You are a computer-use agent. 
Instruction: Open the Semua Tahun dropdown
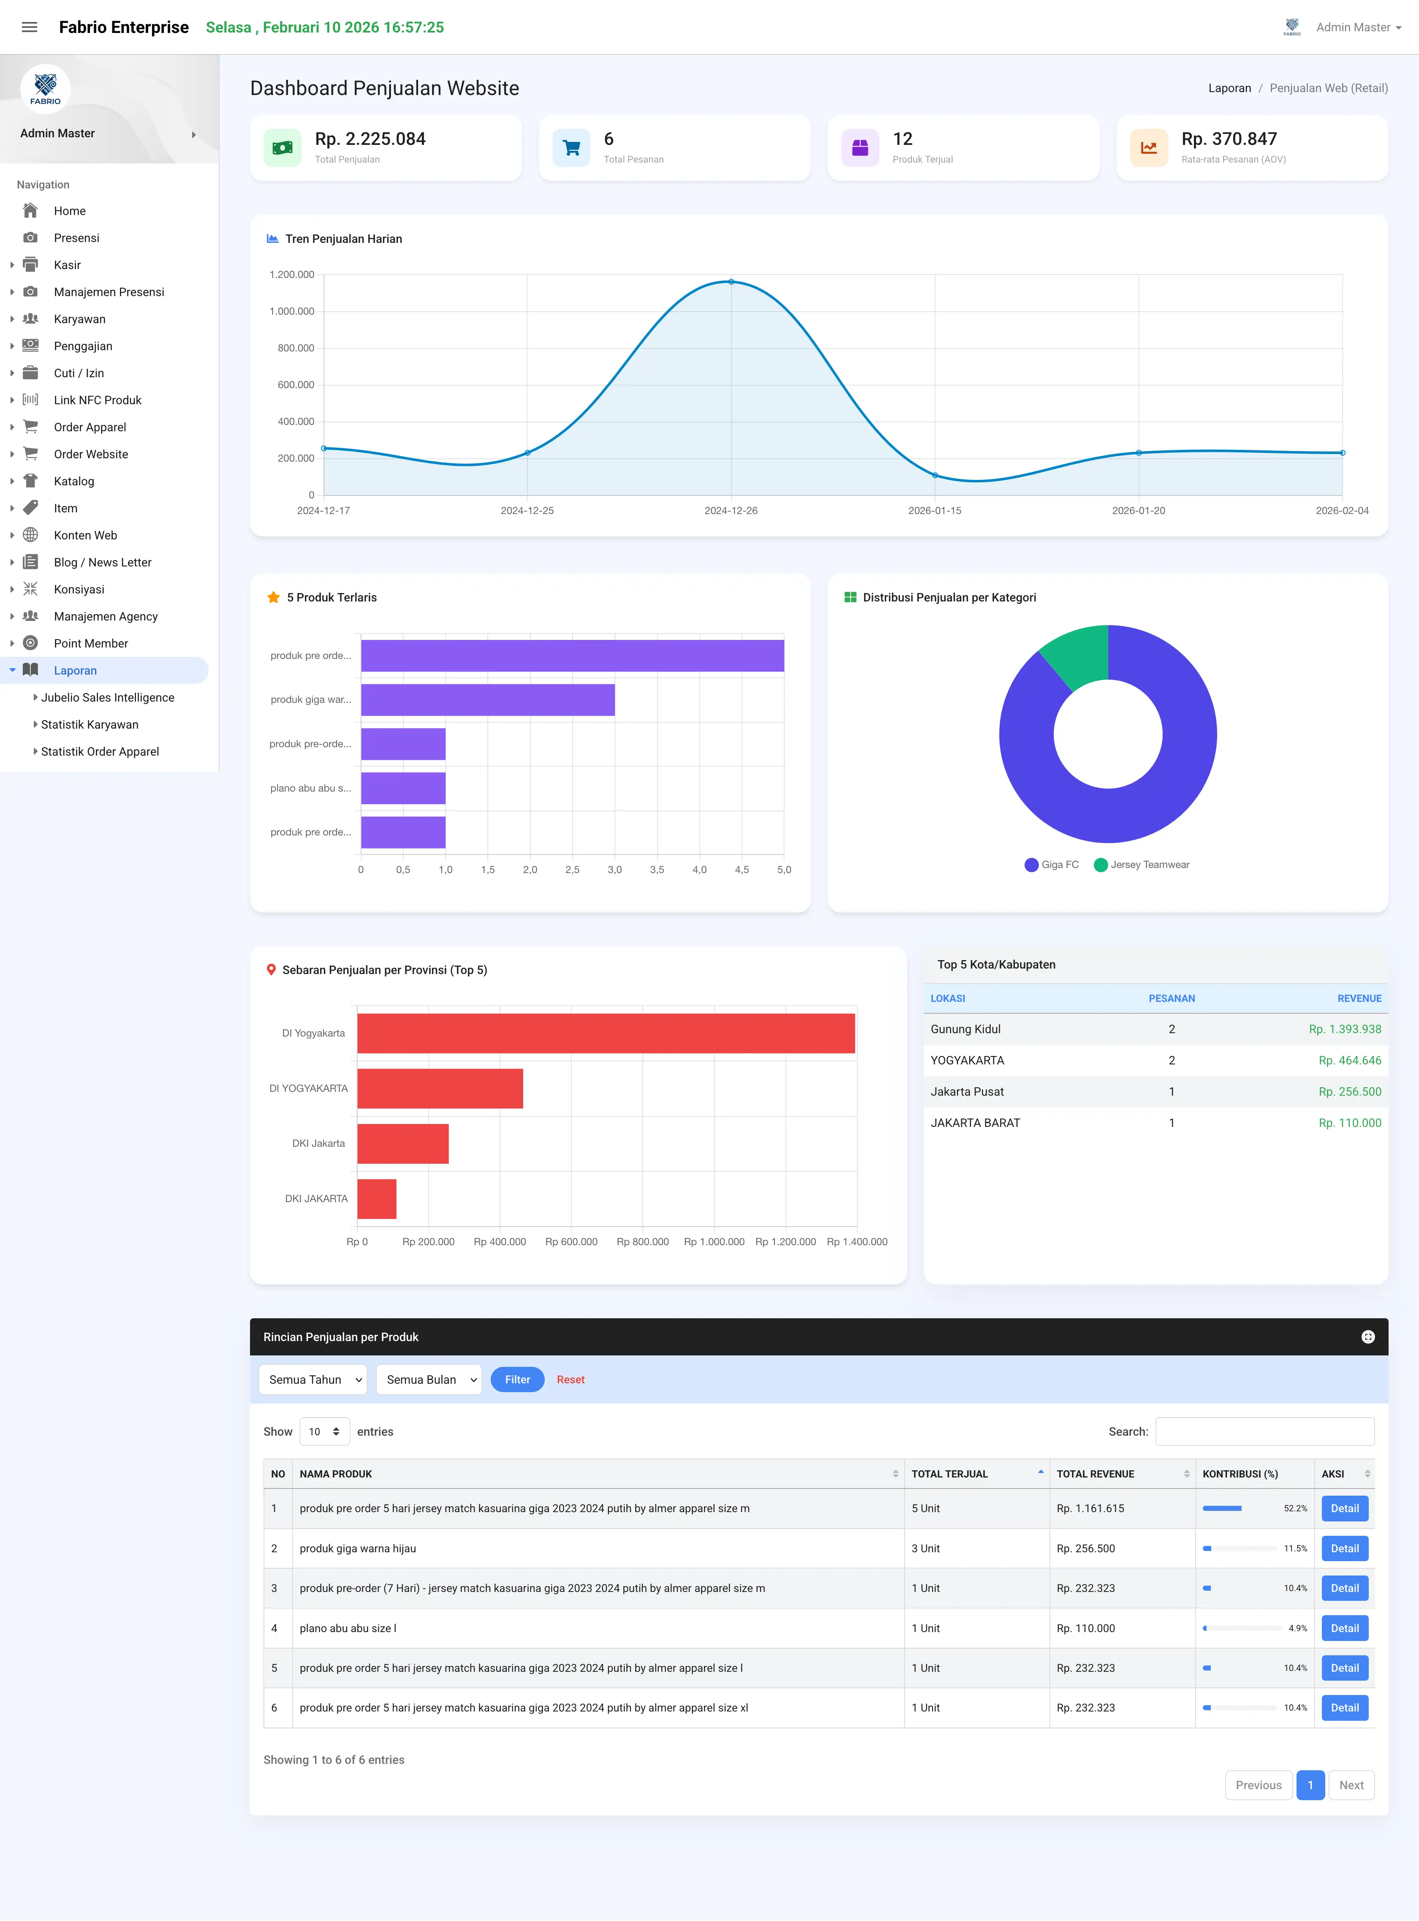[x=313, y=1380]
